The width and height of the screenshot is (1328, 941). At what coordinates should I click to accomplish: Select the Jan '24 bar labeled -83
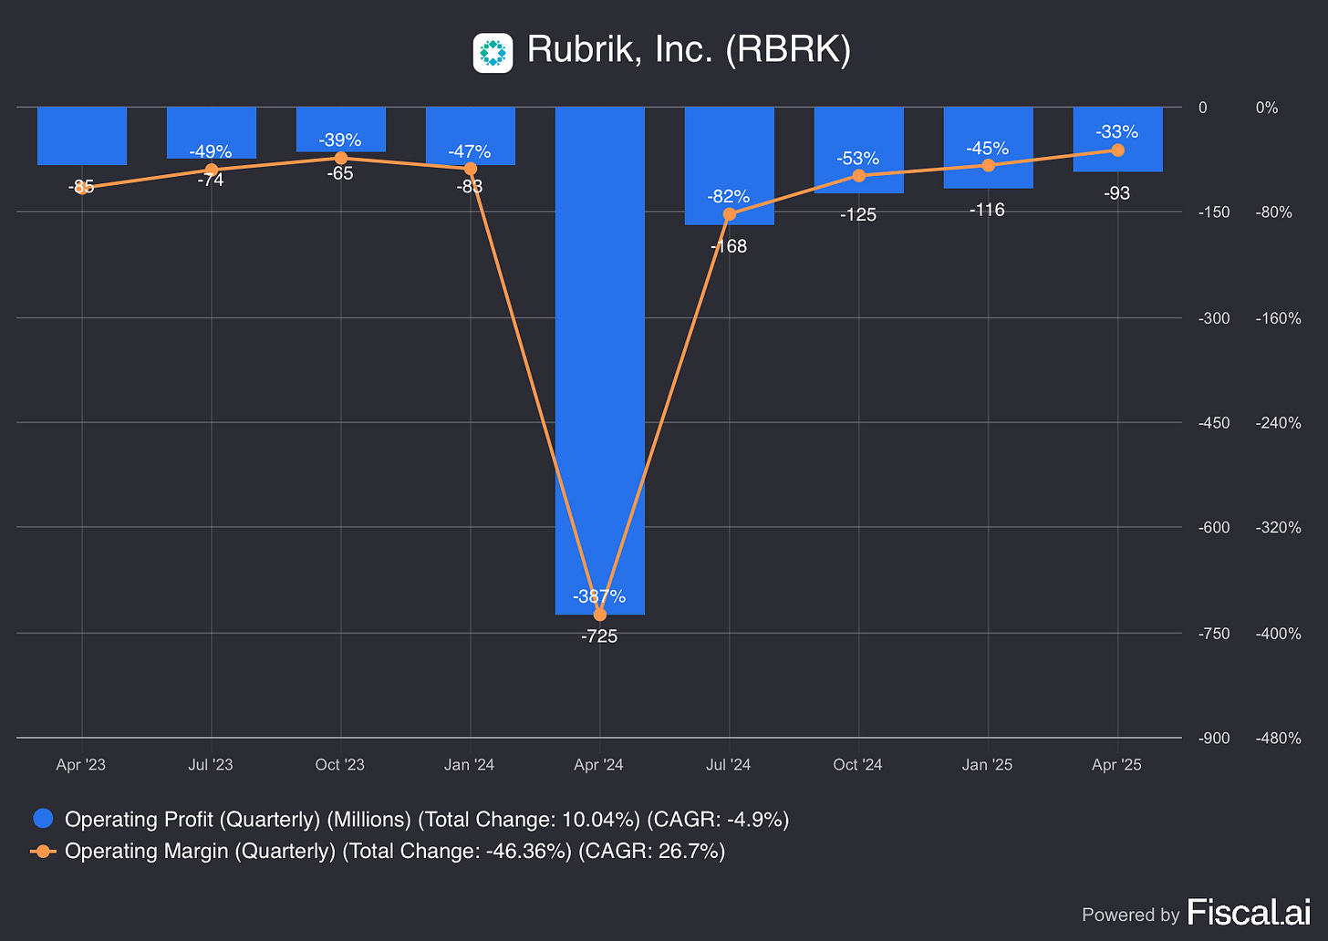471,136
